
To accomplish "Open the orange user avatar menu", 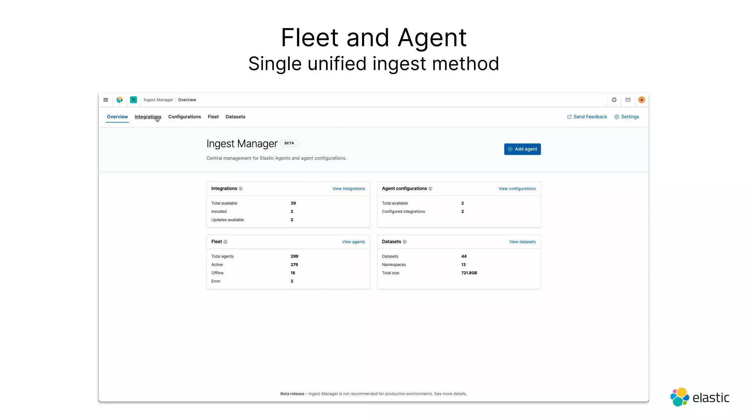I will point(641,100).
